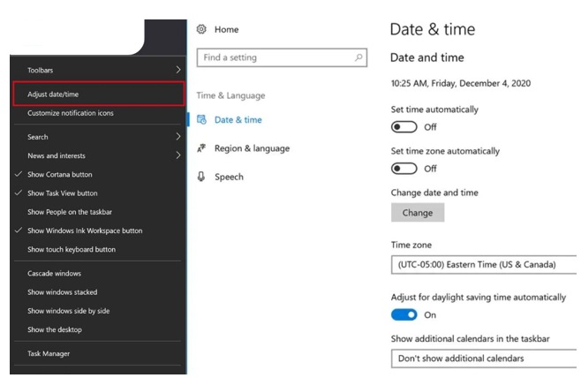Click the Toolbars label in context menu

(40, 70)
